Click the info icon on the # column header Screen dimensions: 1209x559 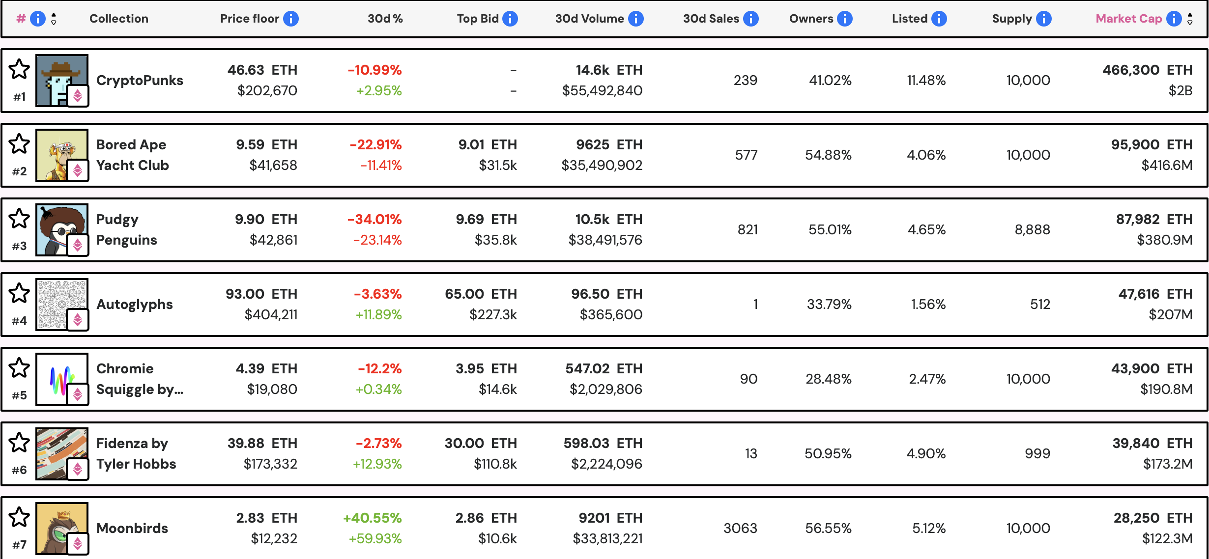(37, 18)
